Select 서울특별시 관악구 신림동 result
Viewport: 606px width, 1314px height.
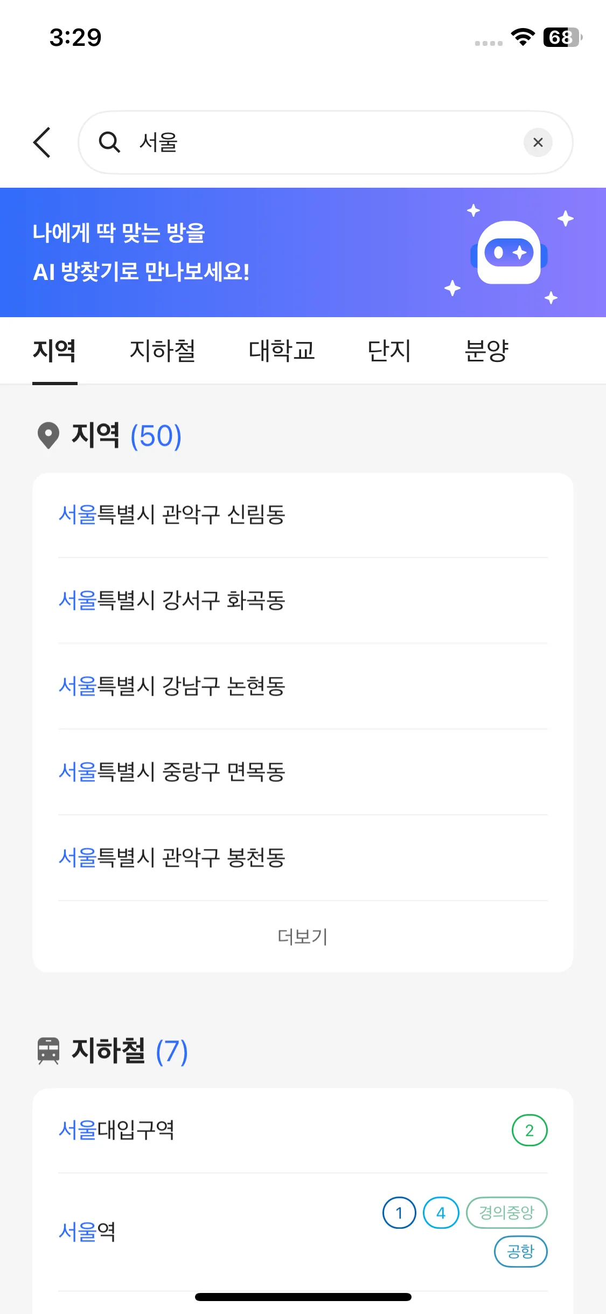(x=172, y=515)
